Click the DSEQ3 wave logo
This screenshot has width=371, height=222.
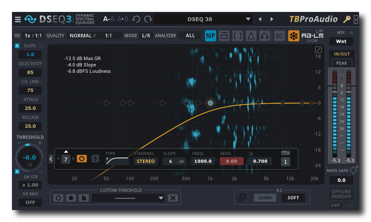30,19
